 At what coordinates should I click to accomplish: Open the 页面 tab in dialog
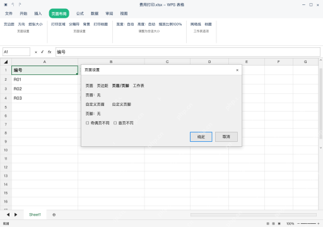[x=89, y=86]
